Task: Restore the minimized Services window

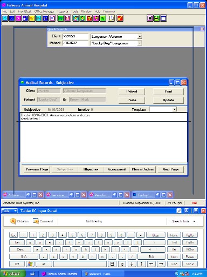Action: coord(71,195)
